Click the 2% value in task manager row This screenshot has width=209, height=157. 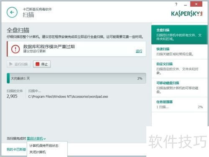pyautogui.click(x=200, y=107)
